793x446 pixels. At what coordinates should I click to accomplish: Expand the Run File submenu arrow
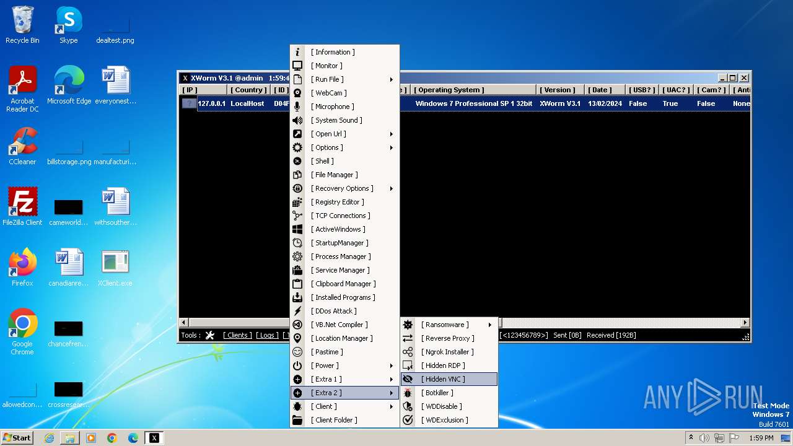click(392, 79)
